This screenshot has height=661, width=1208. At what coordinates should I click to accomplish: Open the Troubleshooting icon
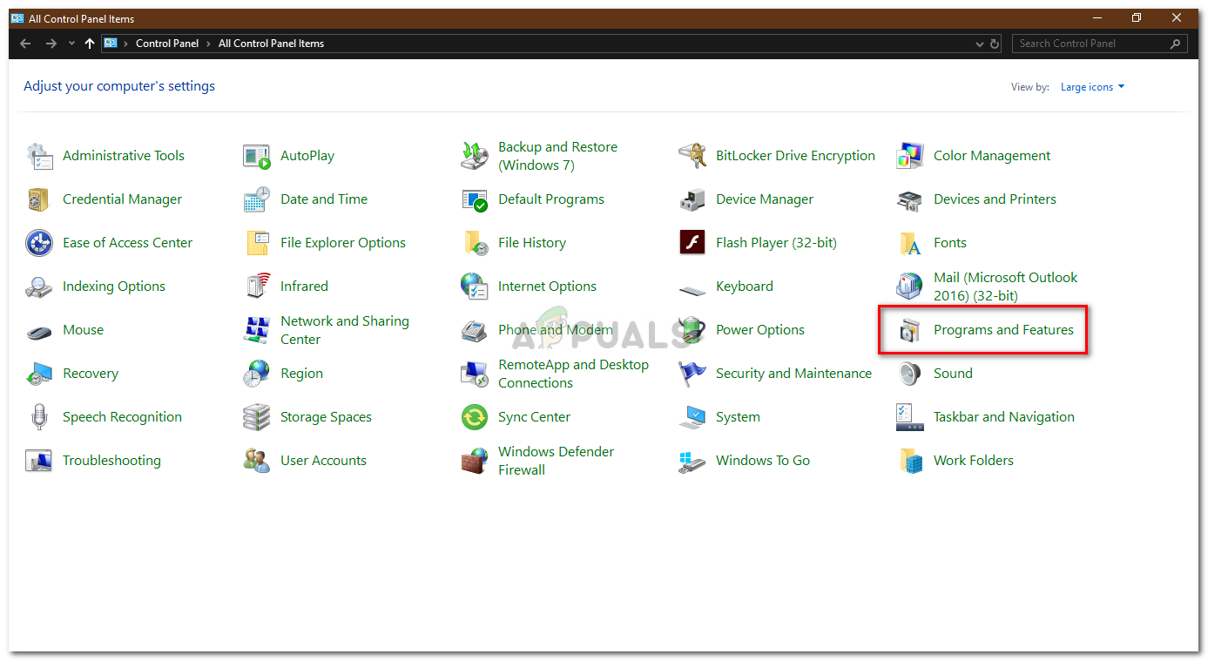pyautogui.click(x=39, y=461)
